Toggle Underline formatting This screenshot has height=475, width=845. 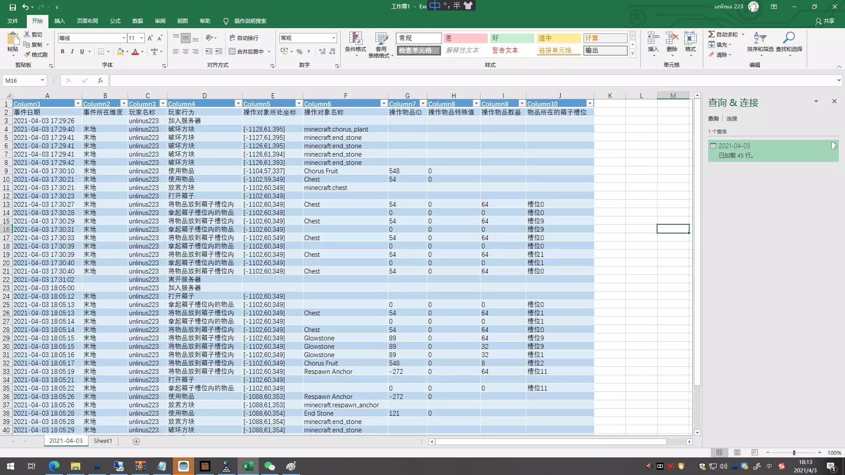coord(82,51)
